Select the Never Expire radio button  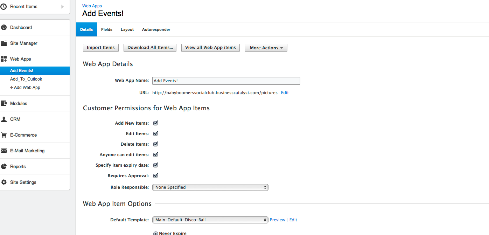click(x=155, y=233)
